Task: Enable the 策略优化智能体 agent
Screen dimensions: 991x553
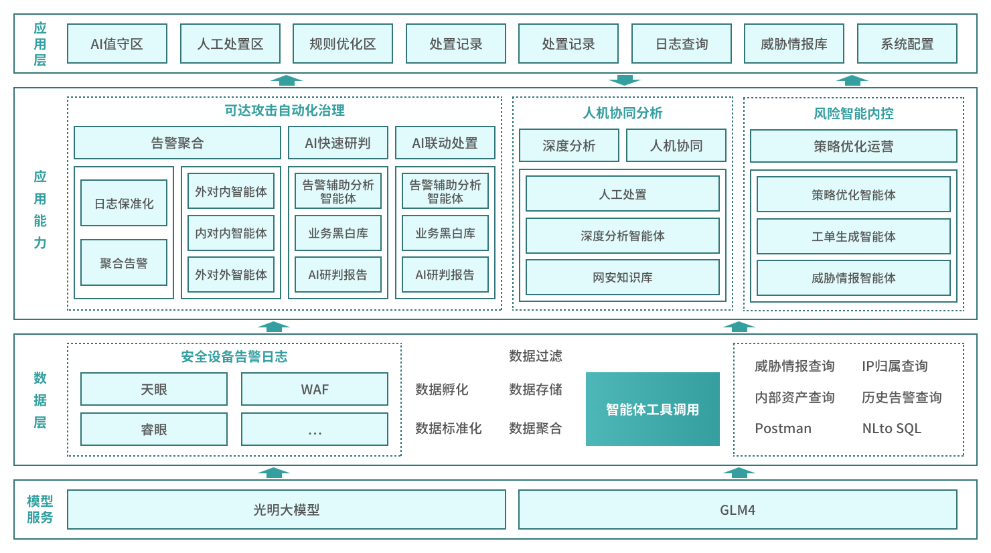Action: point(854,195)
